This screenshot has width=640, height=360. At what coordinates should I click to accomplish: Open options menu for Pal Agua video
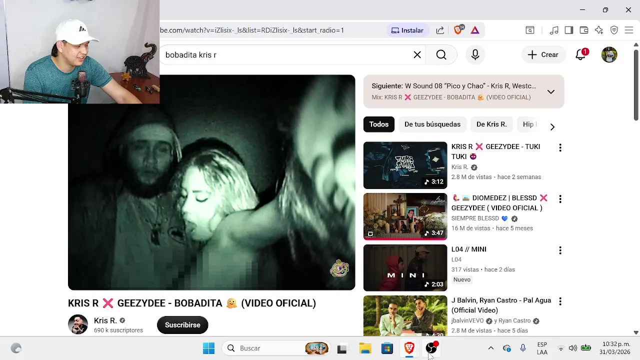[x=560, y=301]
